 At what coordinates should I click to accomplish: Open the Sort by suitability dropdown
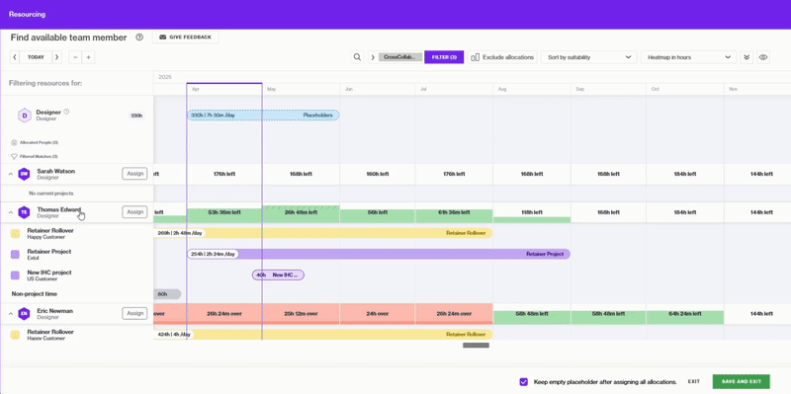pyautogui.click(x=588, y=57)
